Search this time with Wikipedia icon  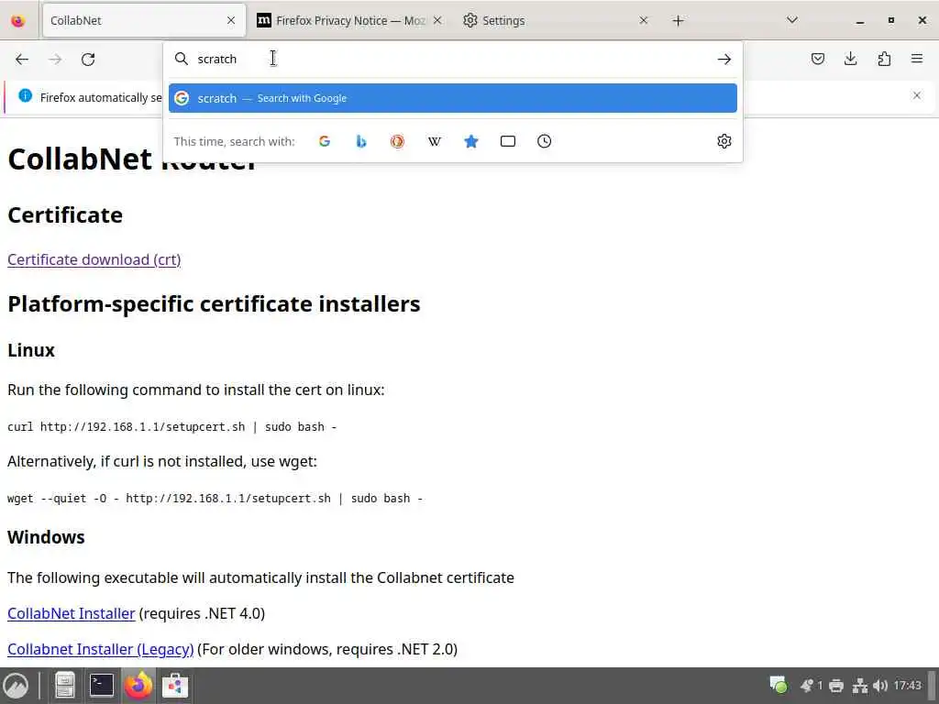[x=434, y=141]
